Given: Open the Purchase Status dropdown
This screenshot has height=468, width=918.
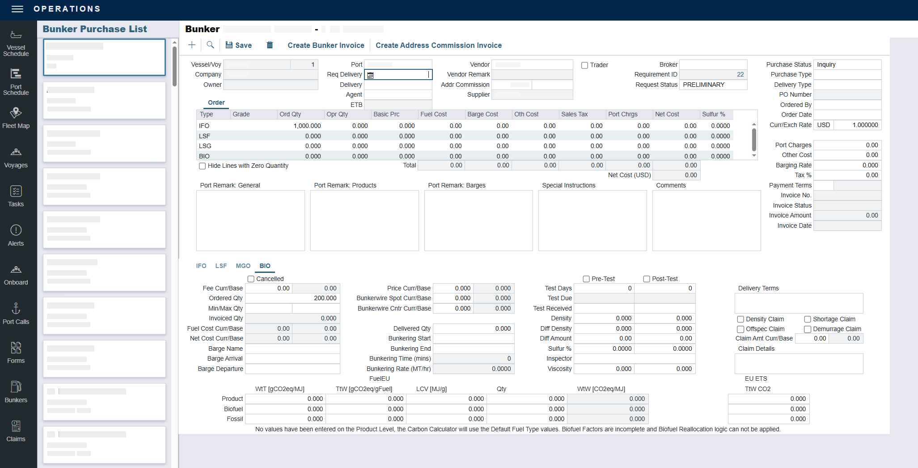Looking at the screenshot, I should [x=847, y=65].
